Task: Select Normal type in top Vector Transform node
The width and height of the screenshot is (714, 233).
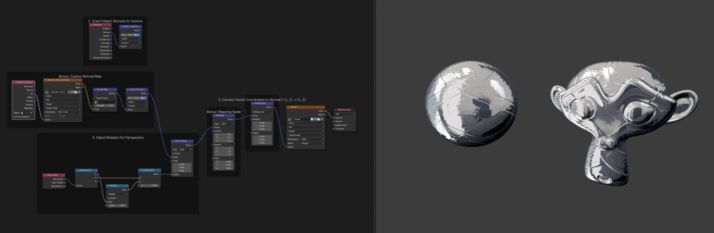Action: pos(137,35)
